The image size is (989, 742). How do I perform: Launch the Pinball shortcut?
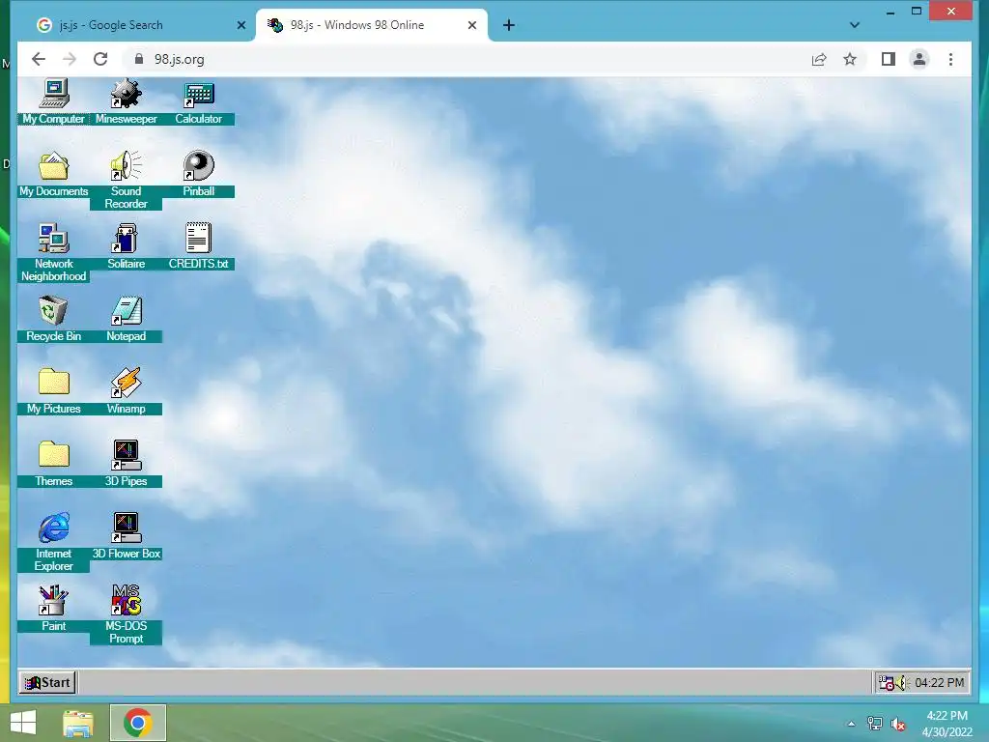[x=199, y=174]
